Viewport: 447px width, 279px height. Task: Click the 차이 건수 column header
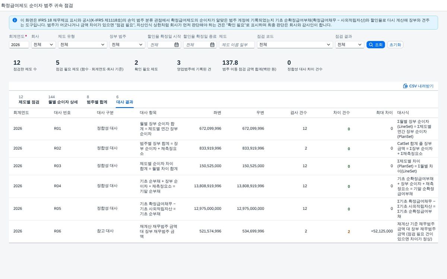342,112
